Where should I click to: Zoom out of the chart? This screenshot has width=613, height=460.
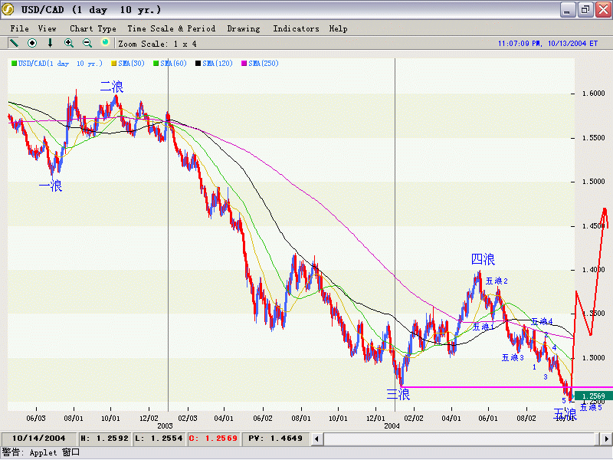87,43
